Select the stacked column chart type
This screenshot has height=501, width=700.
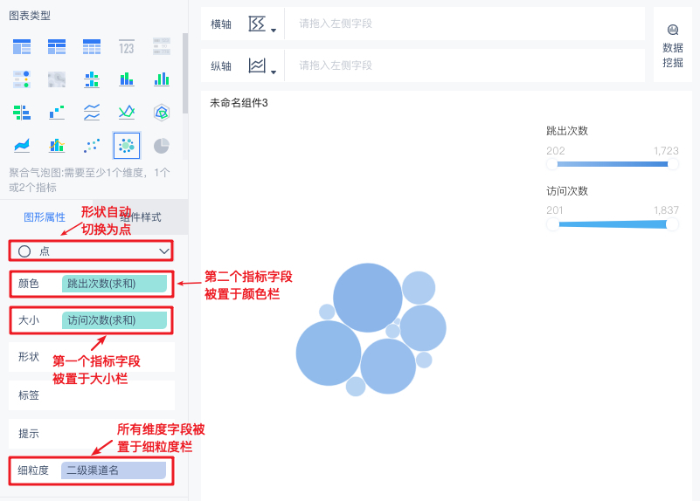(127, 79)
